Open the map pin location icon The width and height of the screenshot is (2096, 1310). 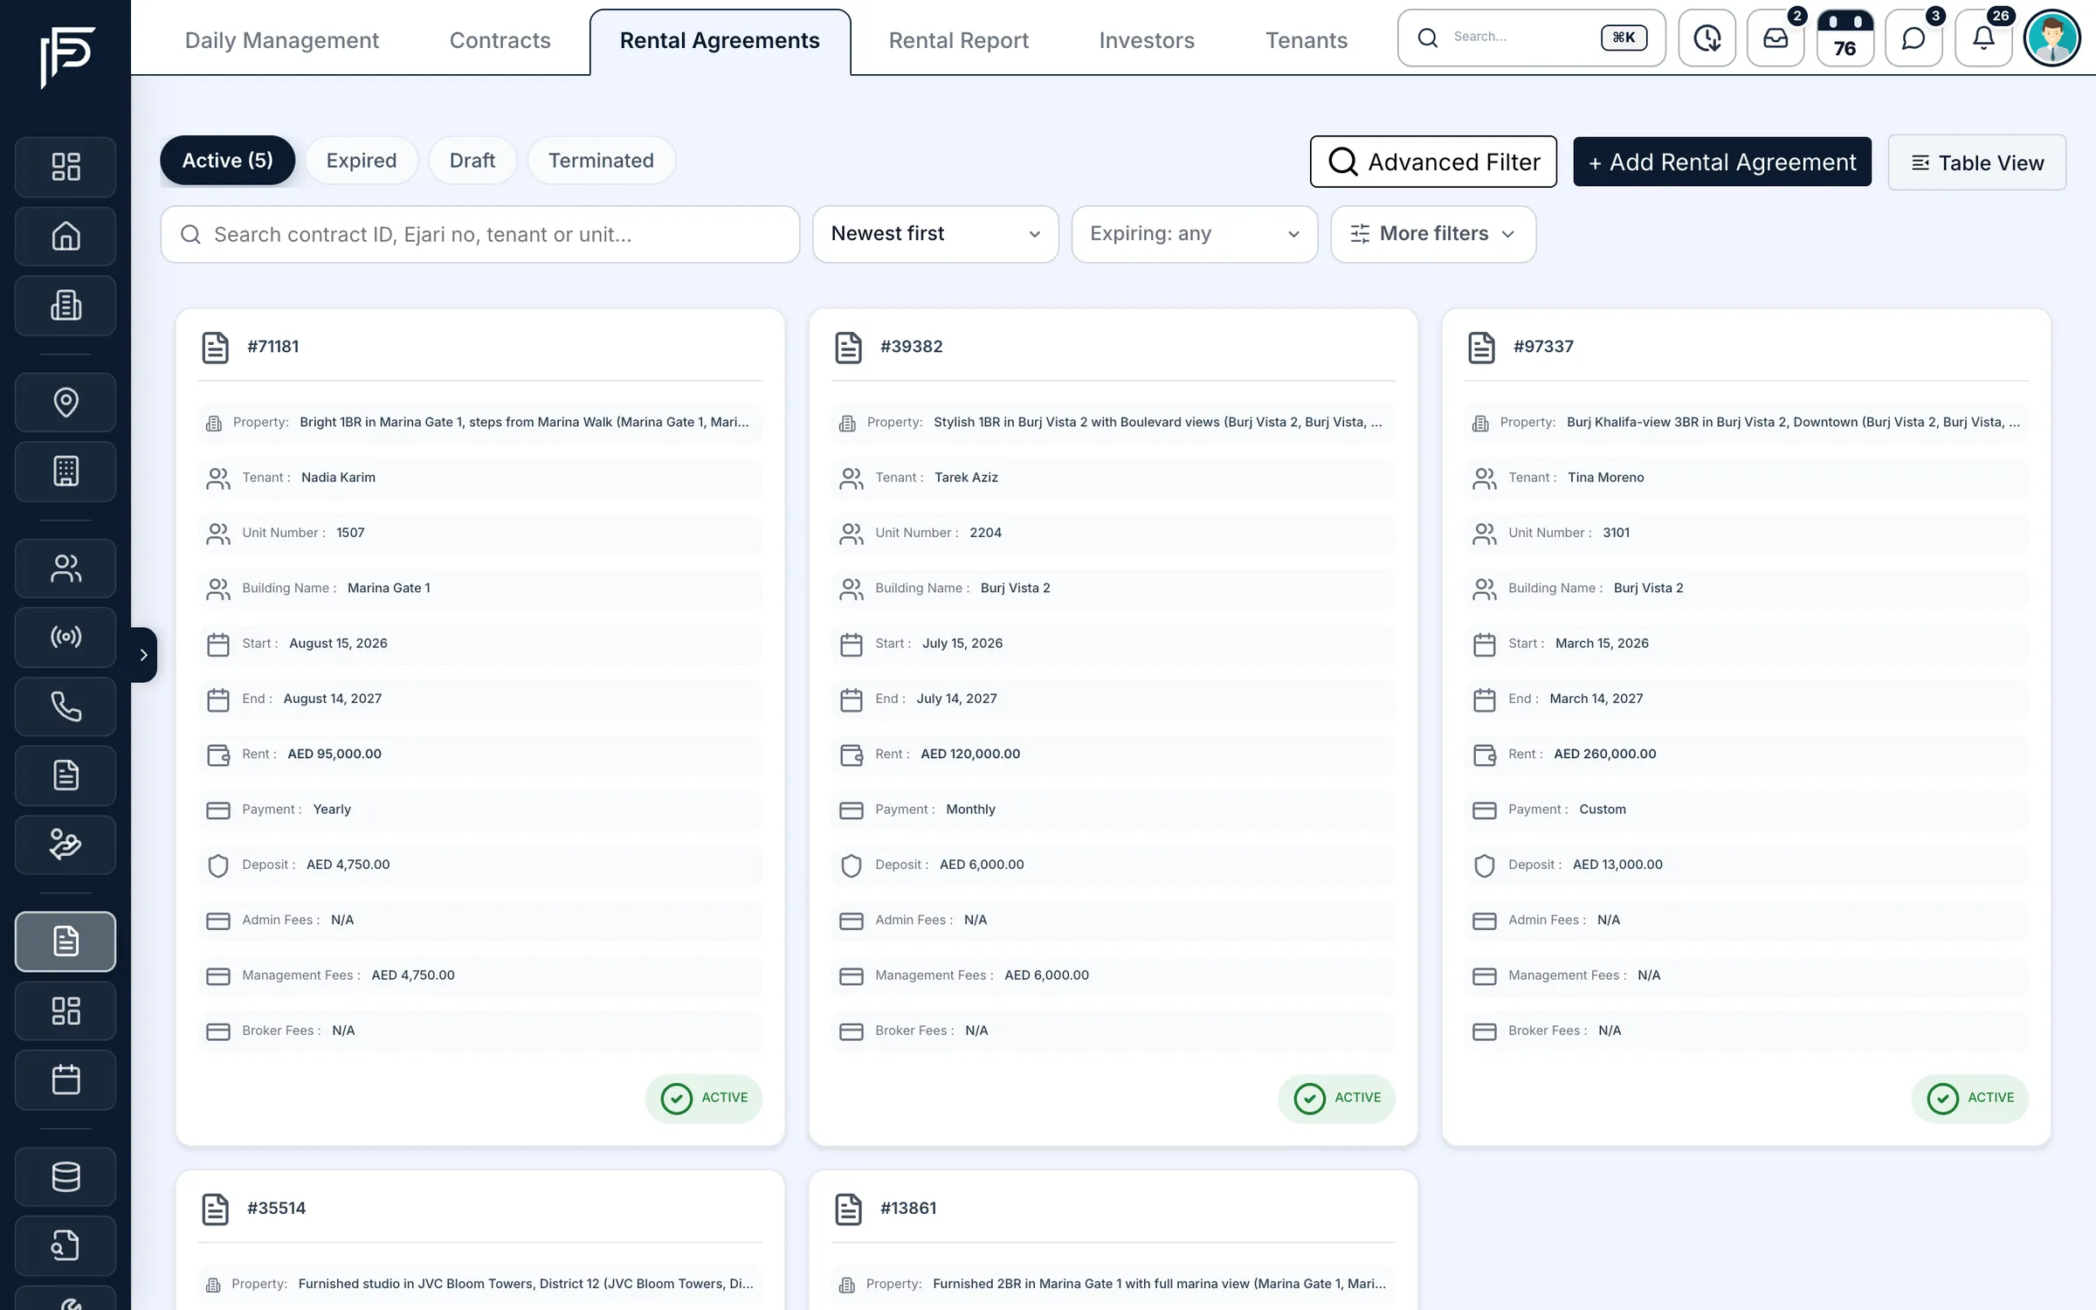click(x=65, y=402)
